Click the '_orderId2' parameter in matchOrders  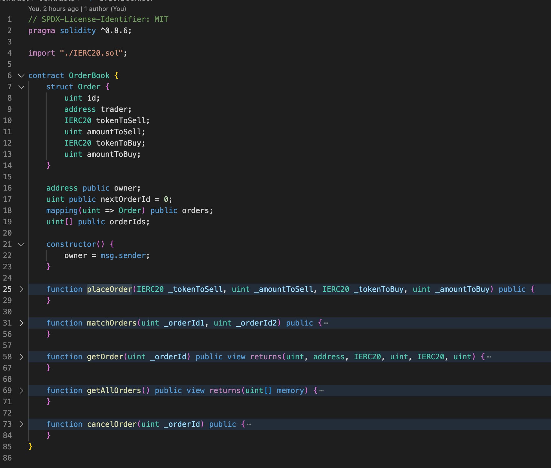click(256, 323)
